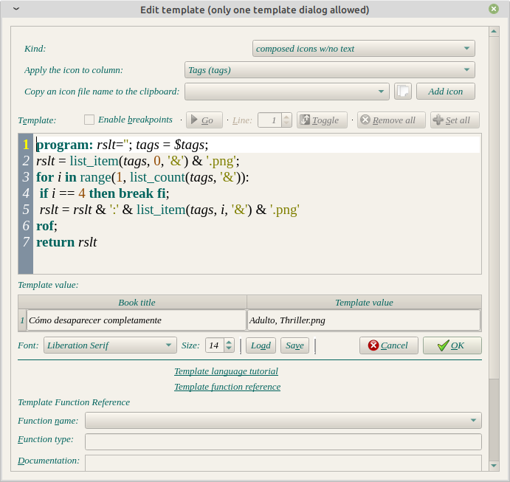The width and height of the screenshot is (510, 482).
Task: Increase the breakpoint Line number stepper
Action: 286,117
